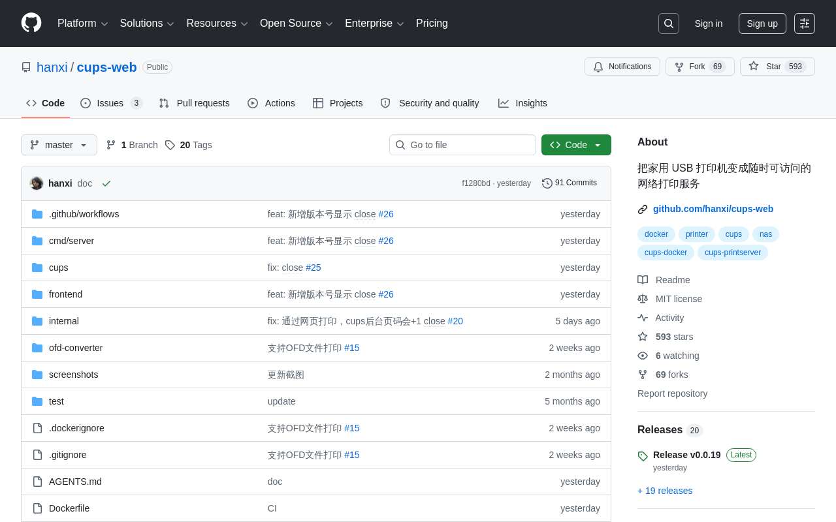Viewport: 836px width, 522px height.
Task: Click the search magnifier icon in header
Action: click(669, 23)
